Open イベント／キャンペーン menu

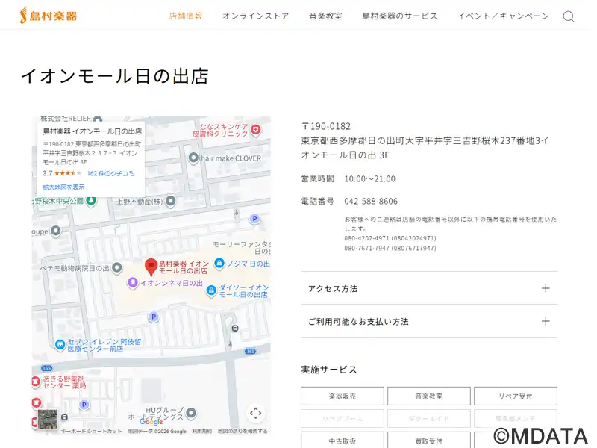503,16
